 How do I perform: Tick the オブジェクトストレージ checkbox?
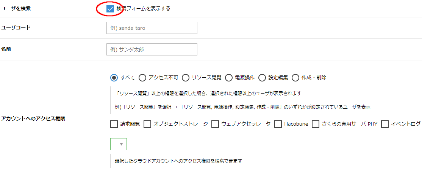(147, 124)
